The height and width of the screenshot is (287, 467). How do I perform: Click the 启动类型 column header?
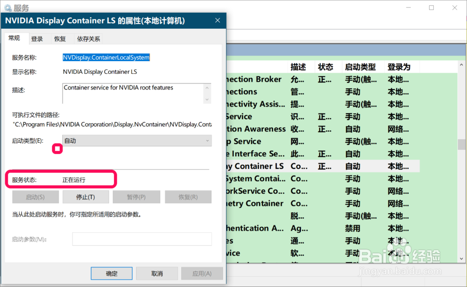tap(362, 67)
